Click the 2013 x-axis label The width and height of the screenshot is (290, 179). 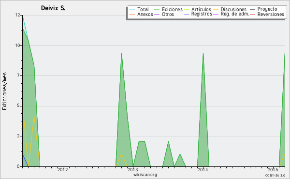click(132, 169)
